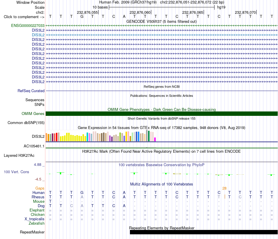
Task: Click the 'RefSeq genes from NCBI' track title
Action: (x=162, y=87)
